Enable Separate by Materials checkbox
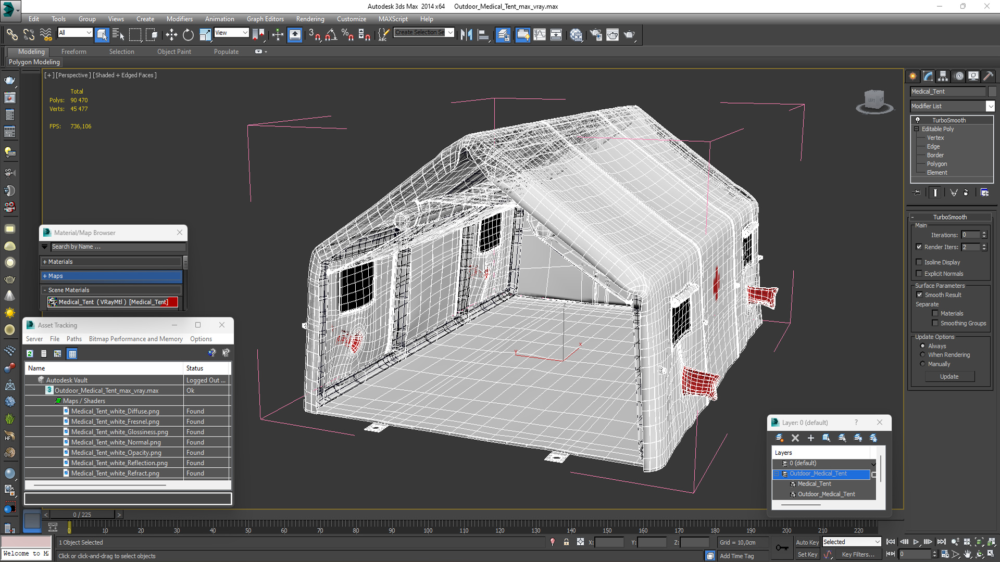The image size is (1000, 562). (935, 313)
